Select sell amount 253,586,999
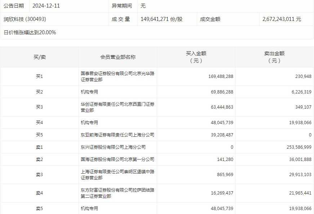 (x=299, y=147)
